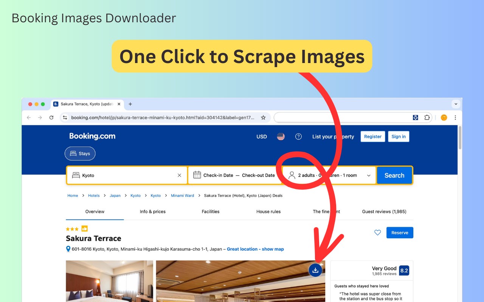Open the Extensions puzzle icon
This screenshot has width=484, height=302.
427,117
